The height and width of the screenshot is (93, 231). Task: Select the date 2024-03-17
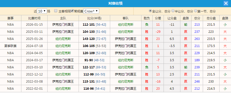click(34, 60)
